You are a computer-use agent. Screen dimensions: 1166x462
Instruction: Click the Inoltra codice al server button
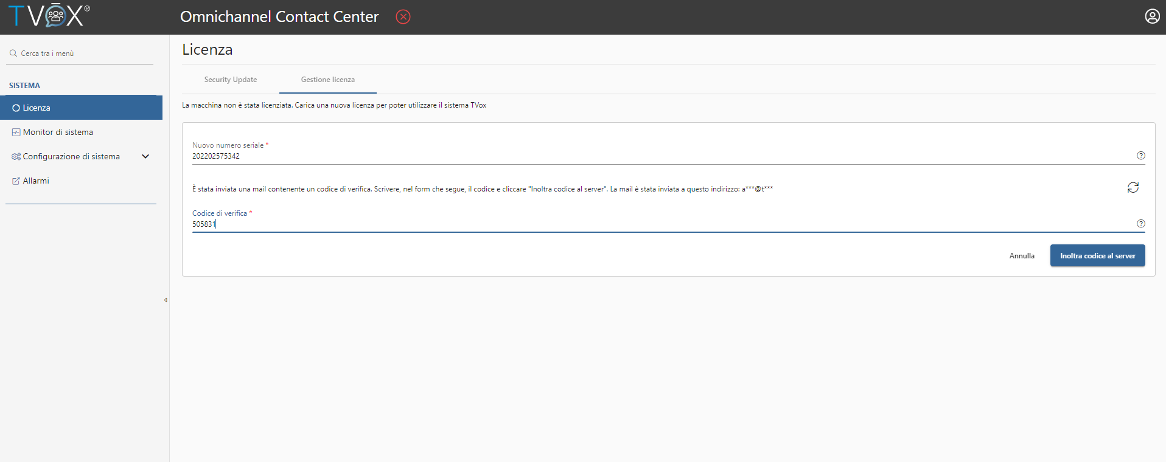click(1097, 256)
